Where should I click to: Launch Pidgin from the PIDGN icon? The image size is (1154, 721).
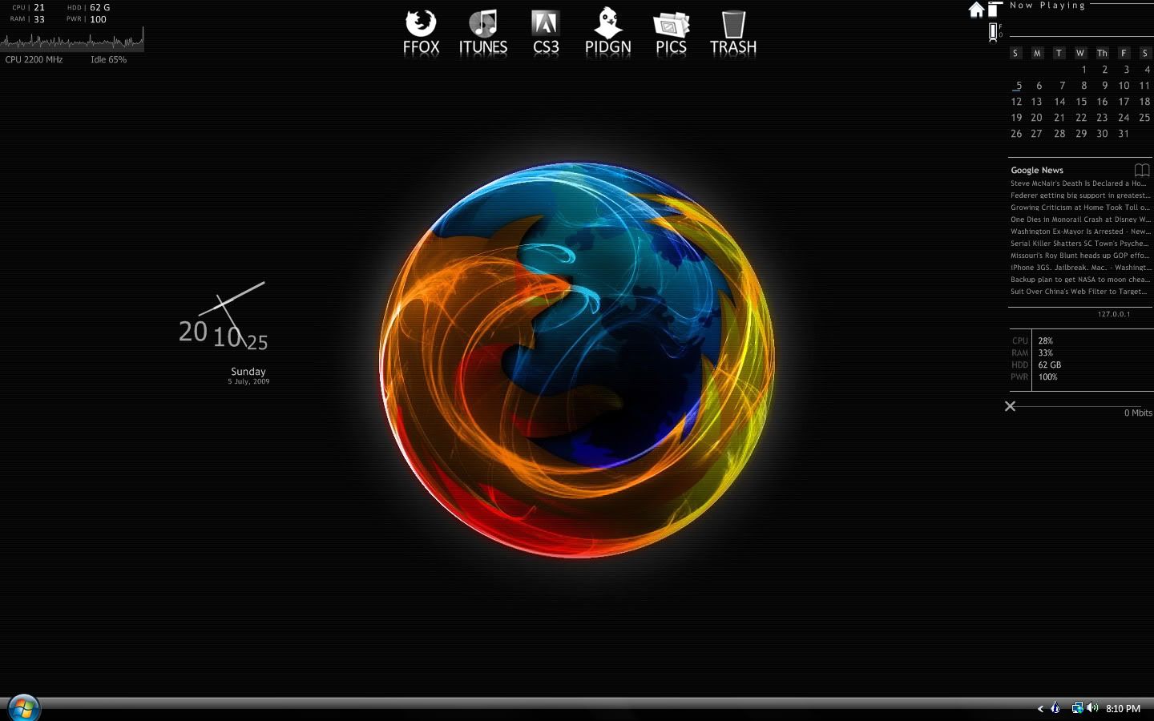click(608, 32)
